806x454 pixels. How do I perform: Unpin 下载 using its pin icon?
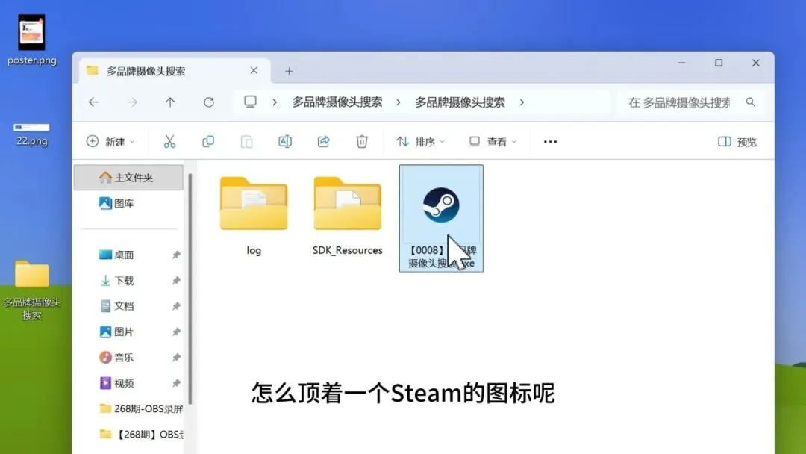[x=176, y=280]
